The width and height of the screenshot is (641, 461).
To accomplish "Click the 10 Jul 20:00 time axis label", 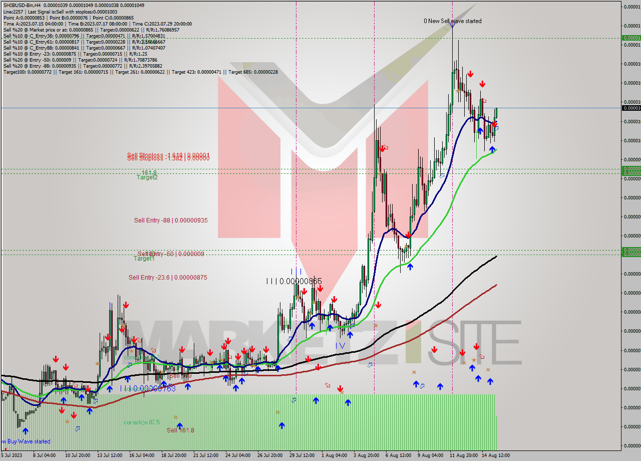I will 77,455.
